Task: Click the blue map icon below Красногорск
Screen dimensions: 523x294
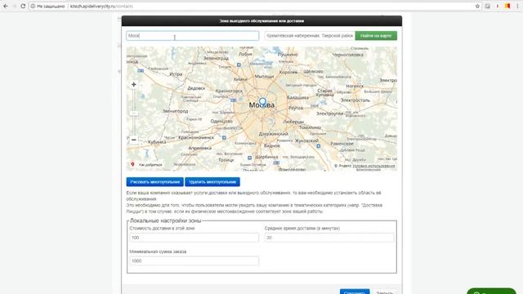Action: pyautogui.click(x=234, y=100)
